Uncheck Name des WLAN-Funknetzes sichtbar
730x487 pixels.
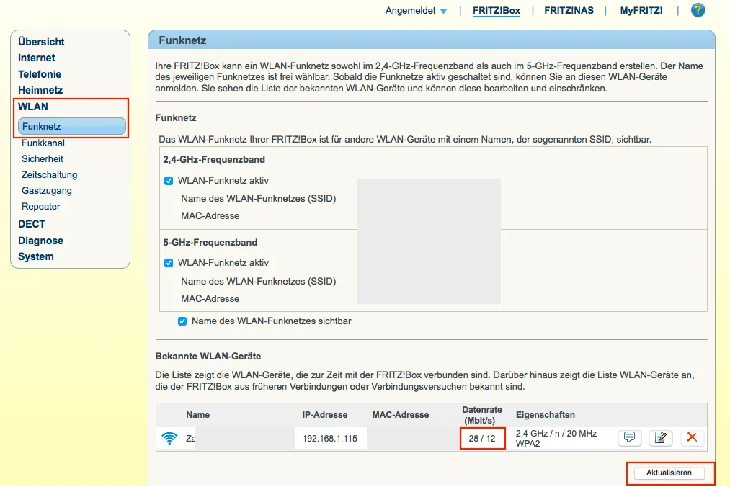(x=182, y=321)
